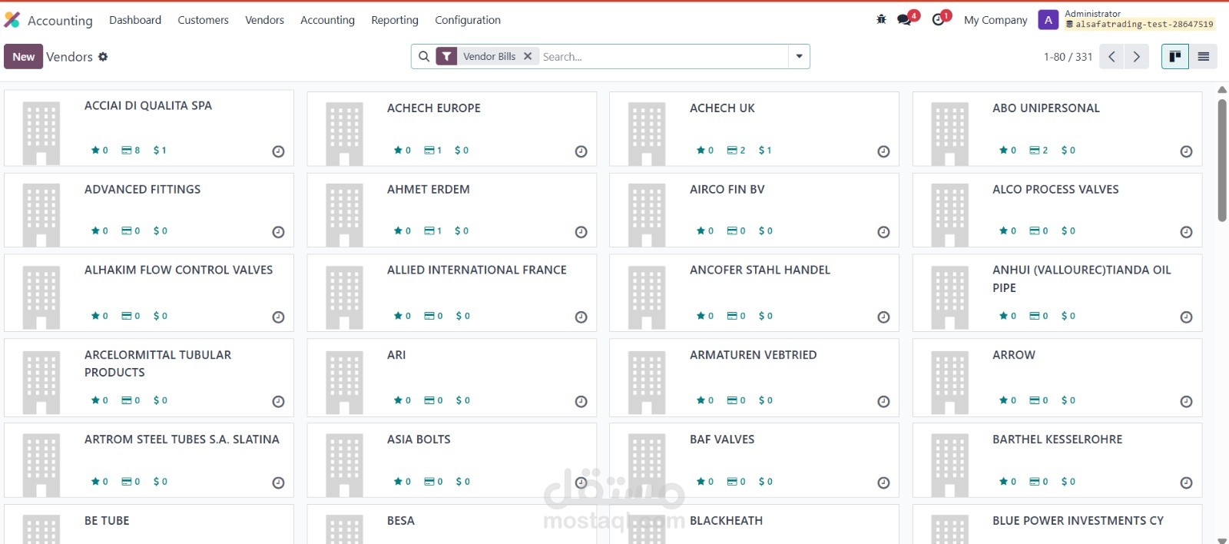This screenshot has width=1229, height=544.
Task: Click the Administrator avatar A icon
Action: 1048,20
